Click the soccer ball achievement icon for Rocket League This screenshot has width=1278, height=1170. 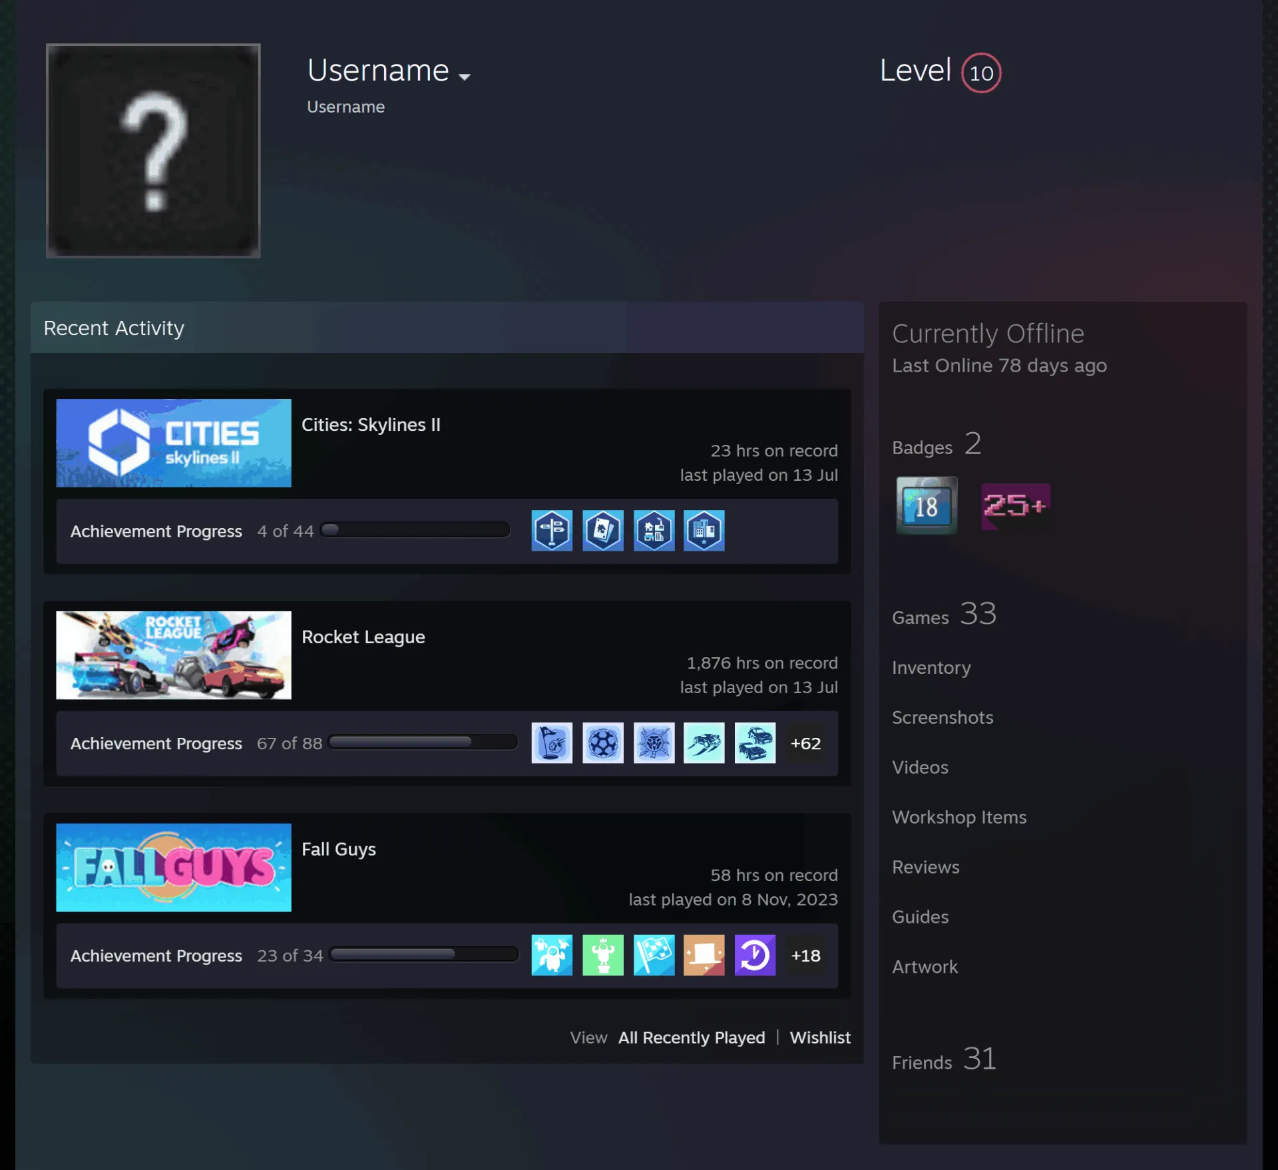point(603,743)
